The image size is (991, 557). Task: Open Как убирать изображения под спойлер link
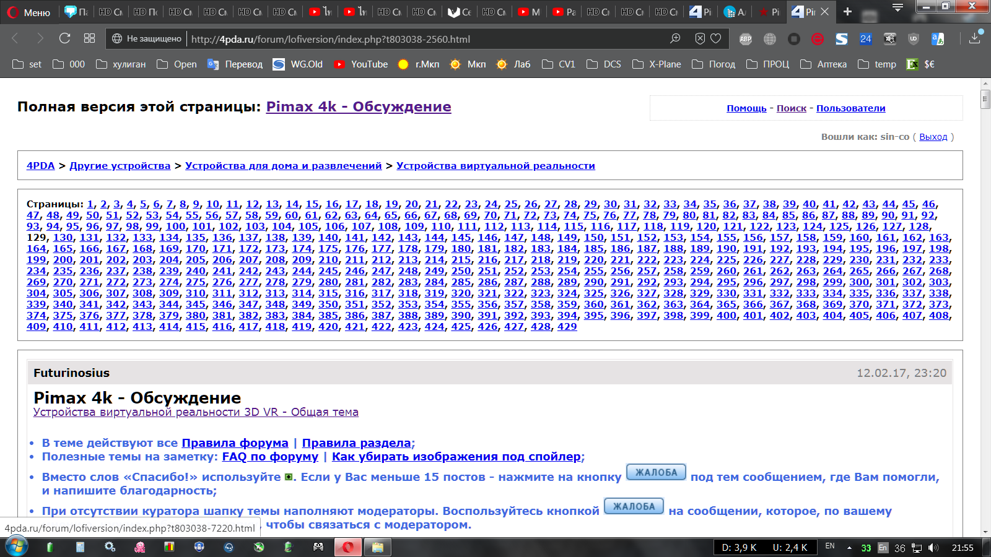(456, 456)
